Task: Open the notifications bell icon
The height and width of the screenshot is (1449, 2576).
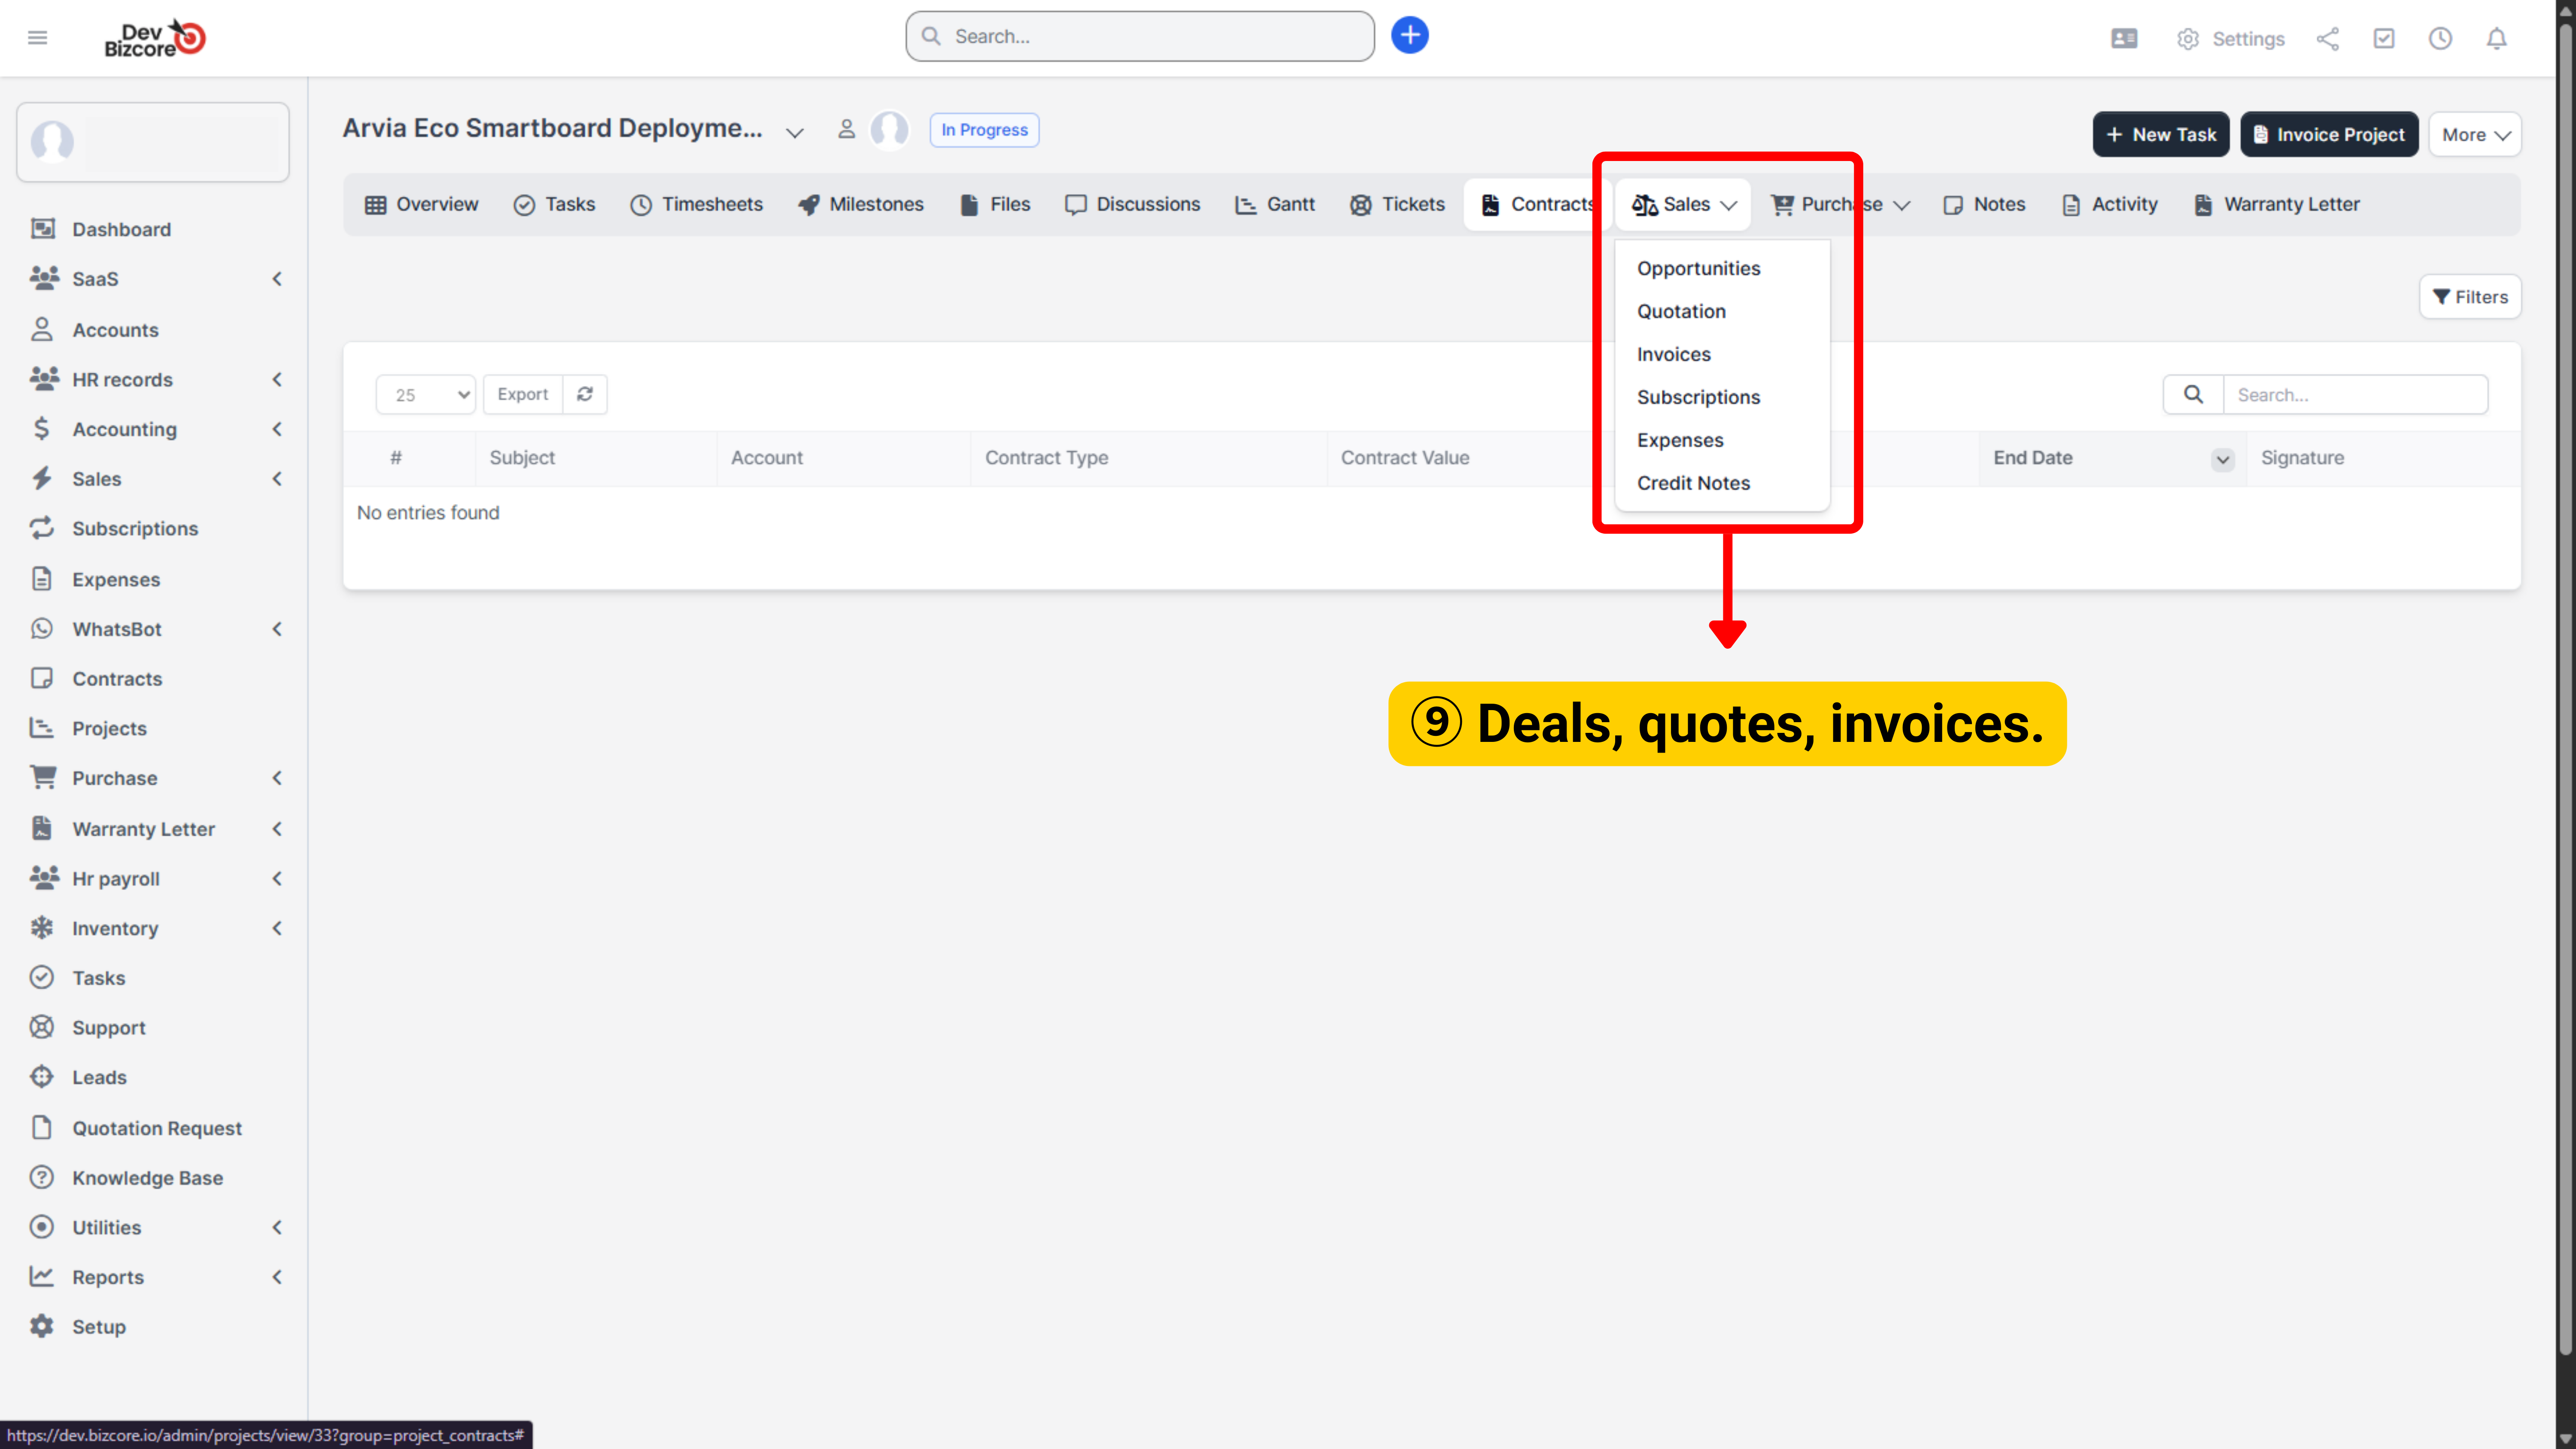Action: pyautogui.click(x=2496, y=38)
